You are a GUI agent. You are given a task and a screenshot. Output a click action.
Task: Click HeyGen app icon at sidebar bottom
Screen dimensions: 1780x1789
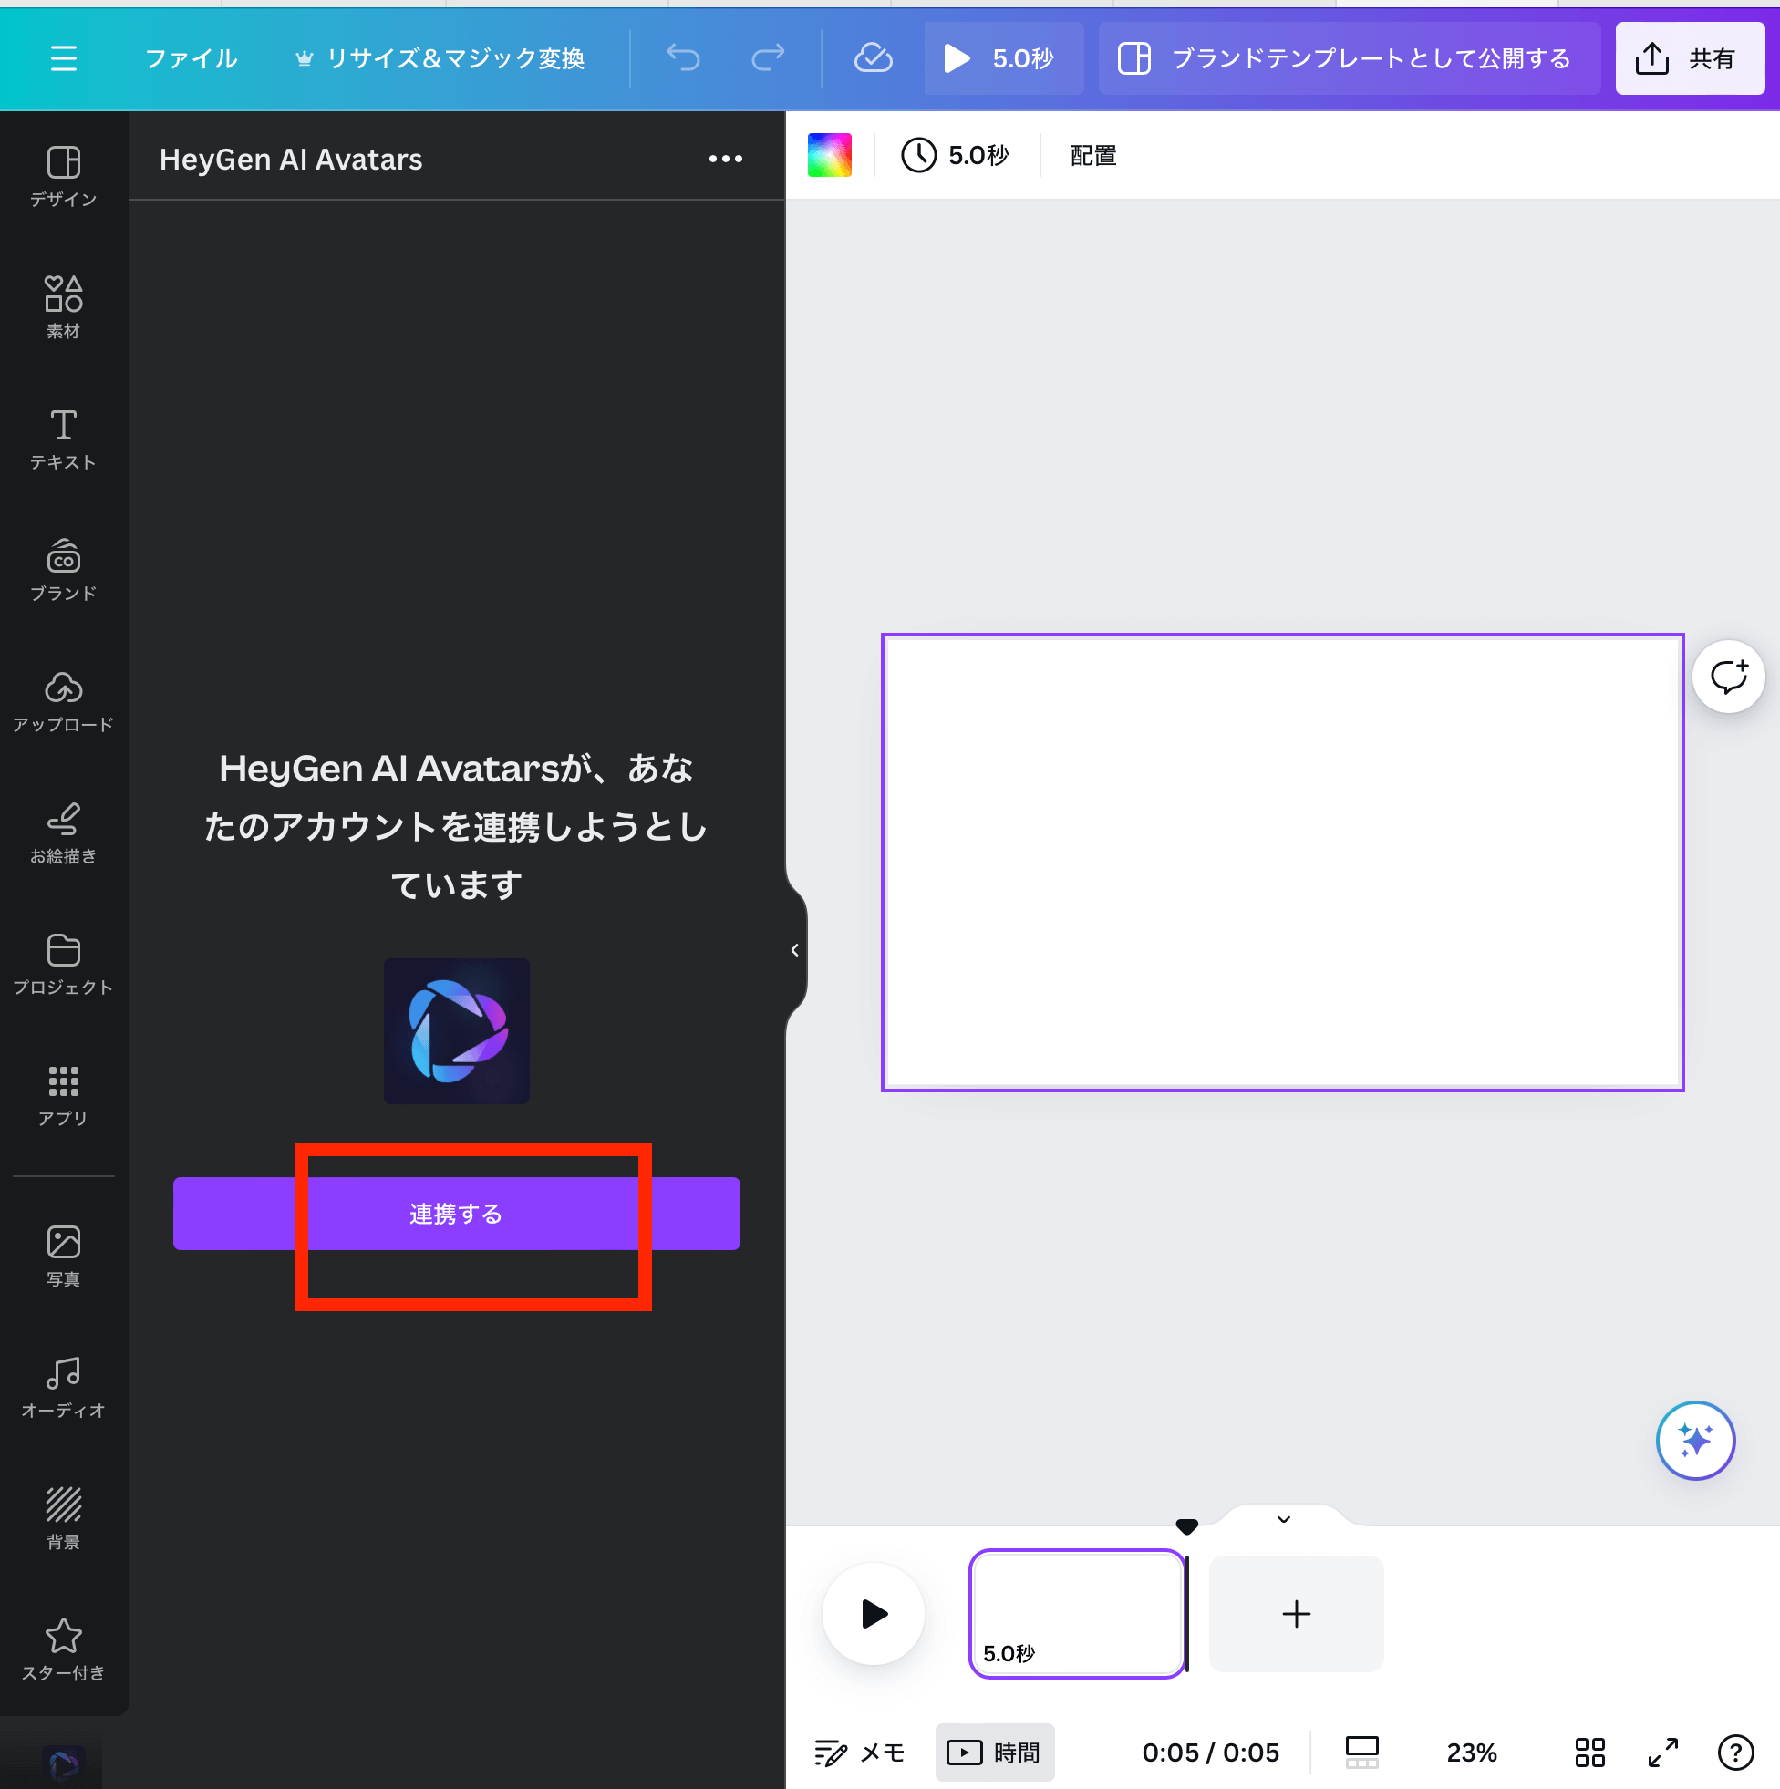pos(63,1766)
